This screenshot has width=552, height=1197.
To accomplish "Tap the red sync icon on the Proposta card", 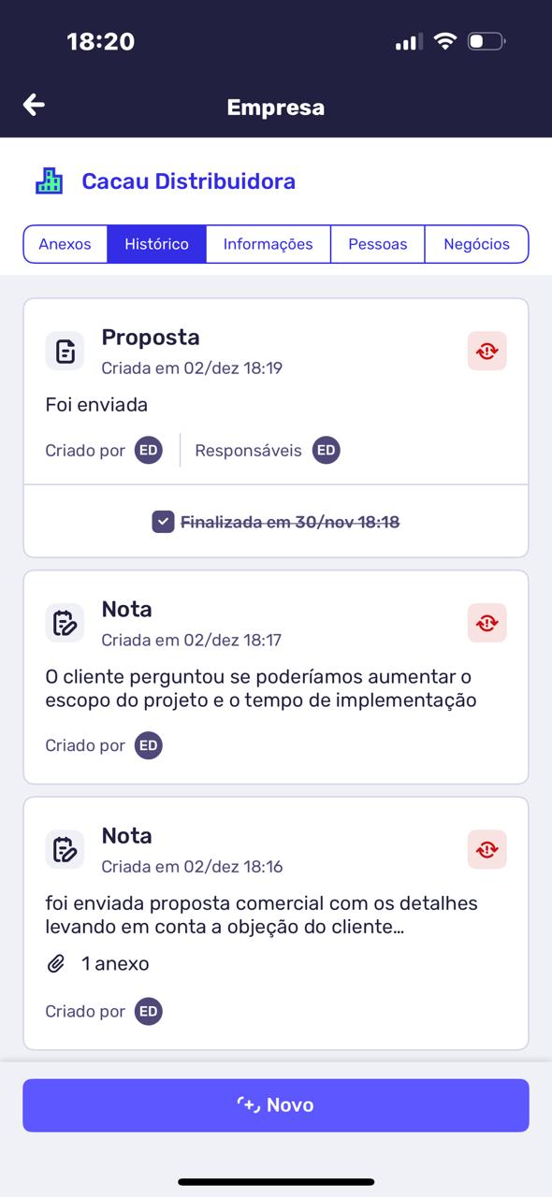I will [x=487, y=350].
